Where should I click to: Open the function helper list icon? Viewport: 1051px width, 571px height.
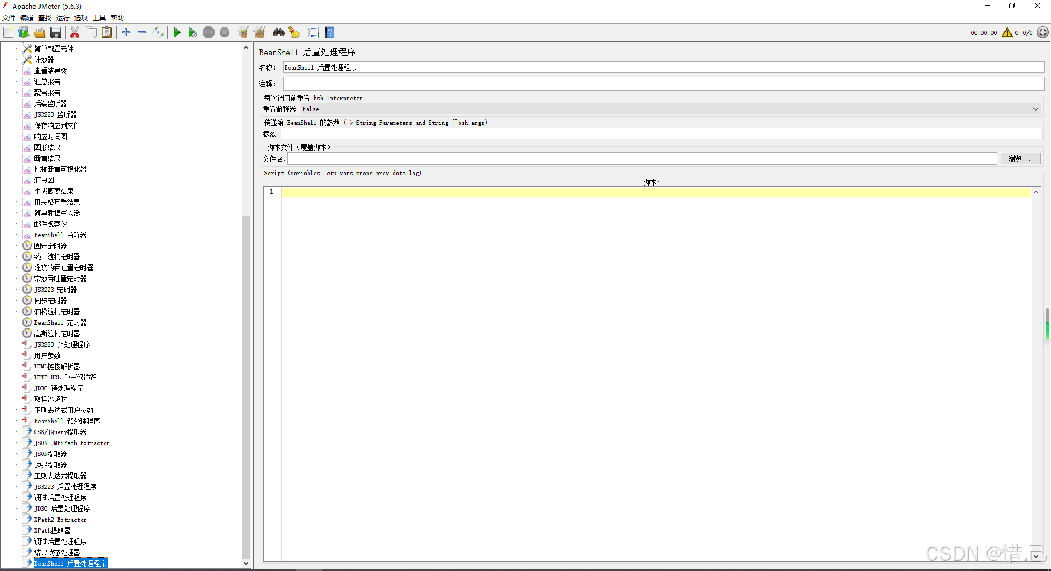pyautogui.click(x=313, y=33)
